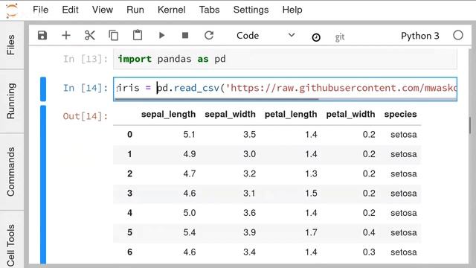This screenshot has height=268, width=476.
Task: Click the petal_width column header
Action: click(x=350, y=115)
